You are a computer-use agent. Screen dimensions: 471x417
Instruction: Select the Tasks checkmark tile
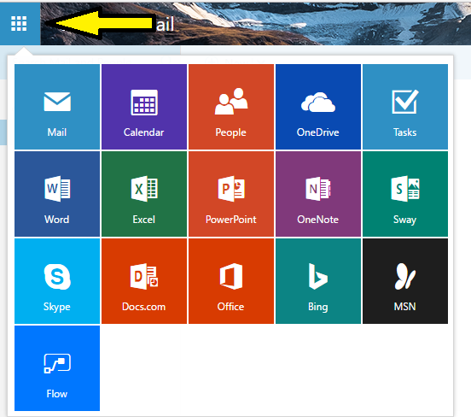405,107
